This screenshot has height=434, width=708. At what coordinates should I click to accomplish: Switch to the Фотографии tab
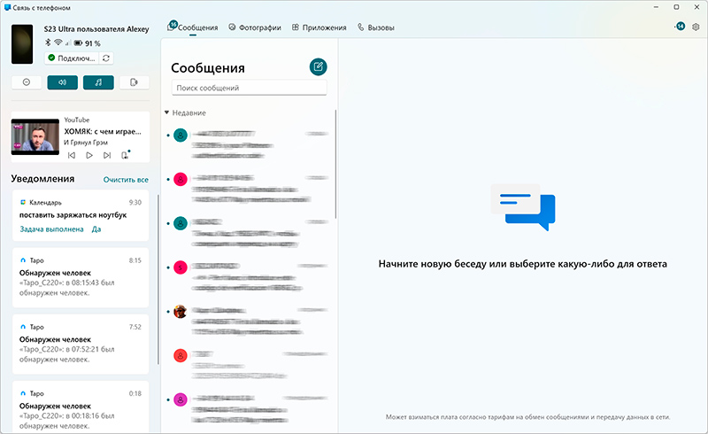pyautogui.click(x=255, y=27)
